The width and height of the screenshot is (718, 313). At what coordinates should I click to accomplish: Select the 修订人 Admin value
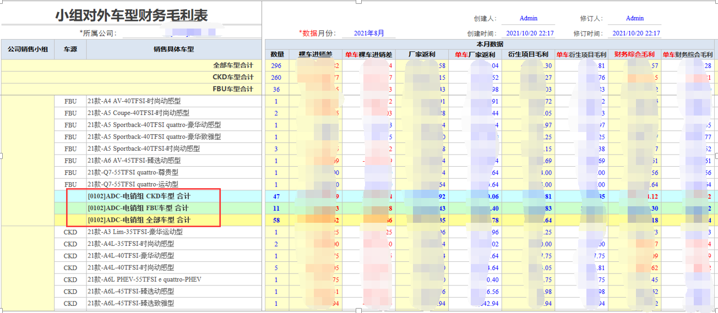(635, 18)
